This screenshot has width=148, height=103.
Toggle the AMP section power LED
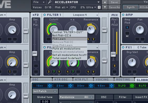123,15
